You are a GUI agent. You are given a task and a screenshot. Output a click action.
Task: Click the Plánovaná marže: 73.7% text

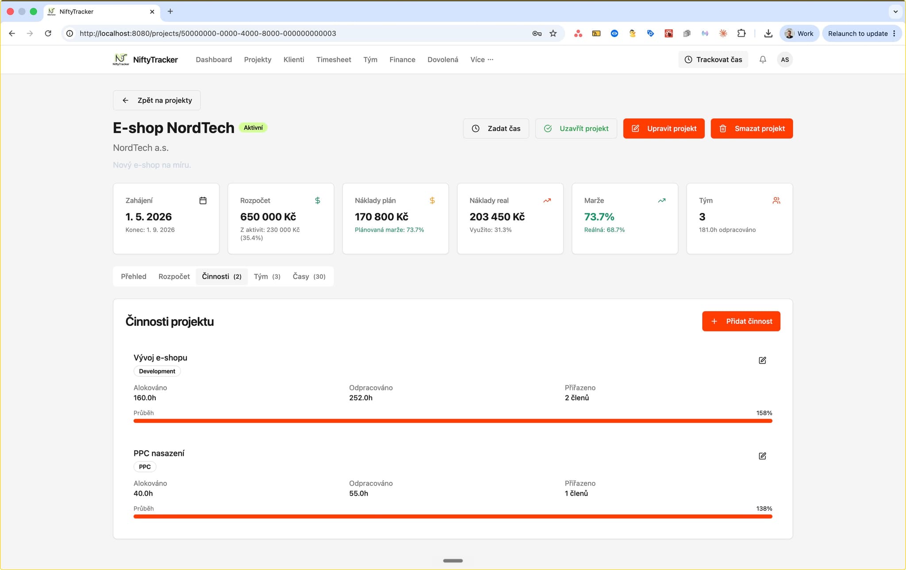click(389, 230)
